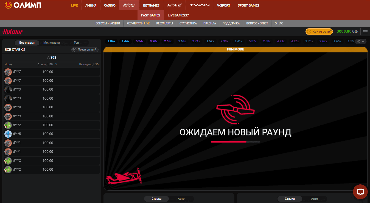
Task: Click the Aviator logo in the game header
Action: [13, 32]
